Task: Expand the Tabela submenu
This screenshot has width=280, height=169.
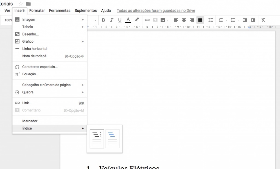Action: pos(27,27)
